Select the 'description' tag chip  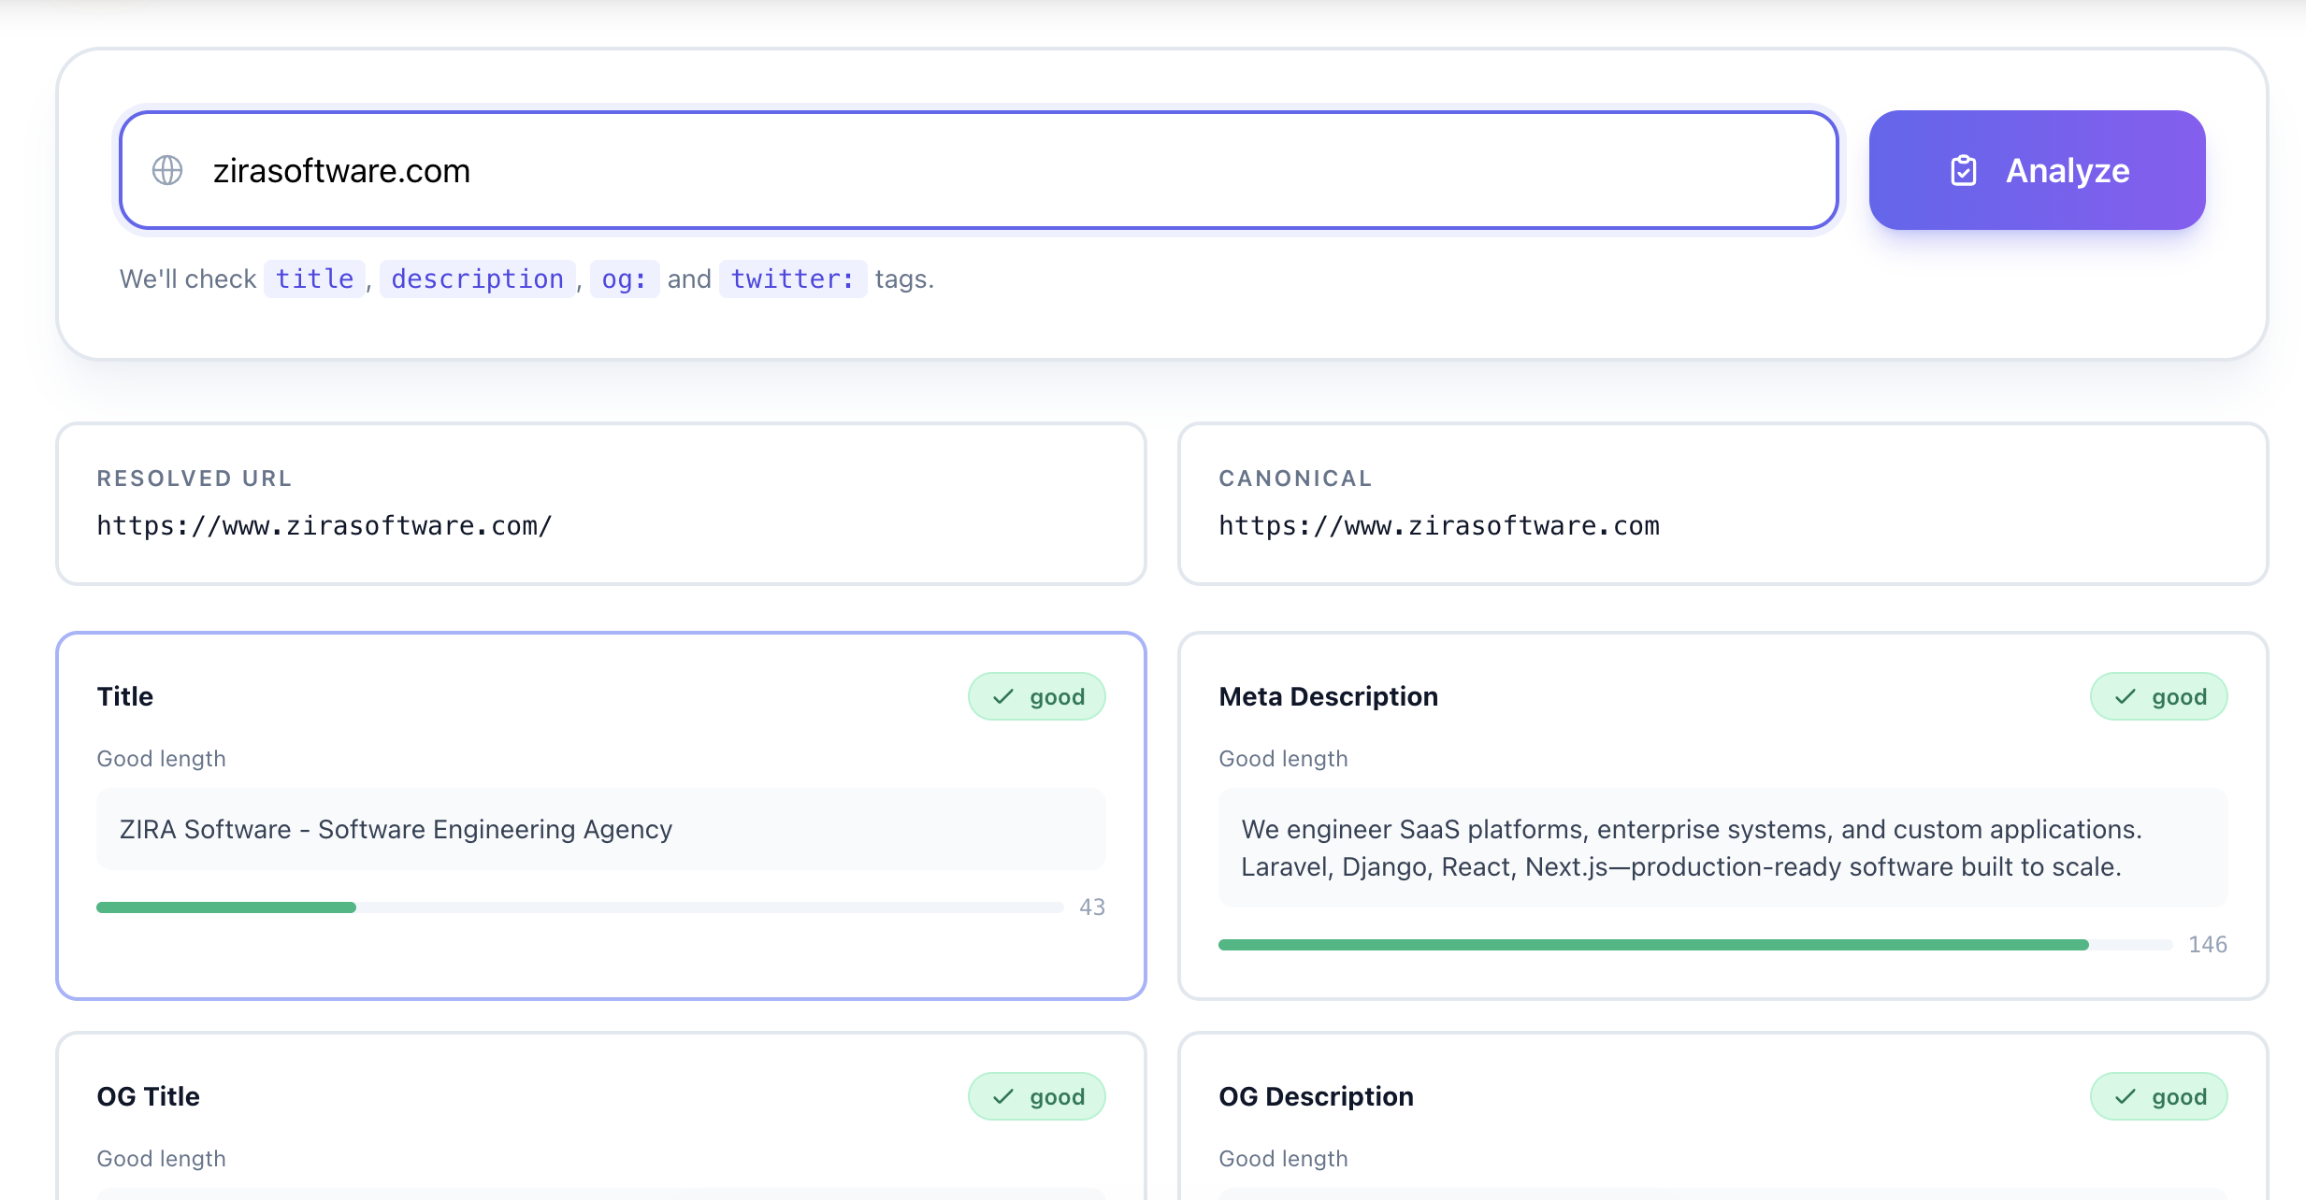[x=478, y=278]
